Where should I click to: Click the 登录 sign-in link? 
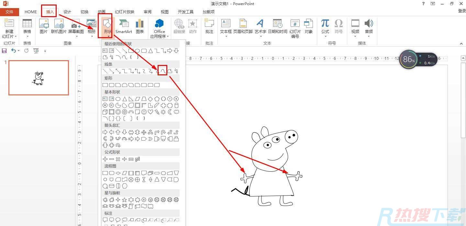click(462, 11)
